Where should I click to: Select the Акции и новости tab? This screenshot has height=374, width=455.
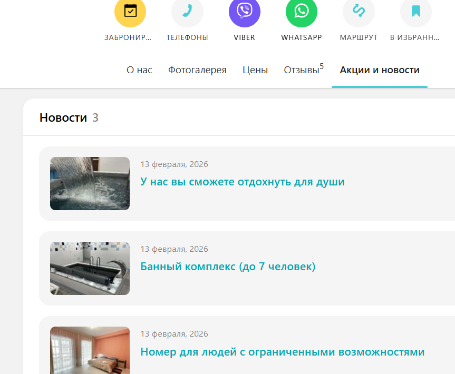tap(380, 70)
